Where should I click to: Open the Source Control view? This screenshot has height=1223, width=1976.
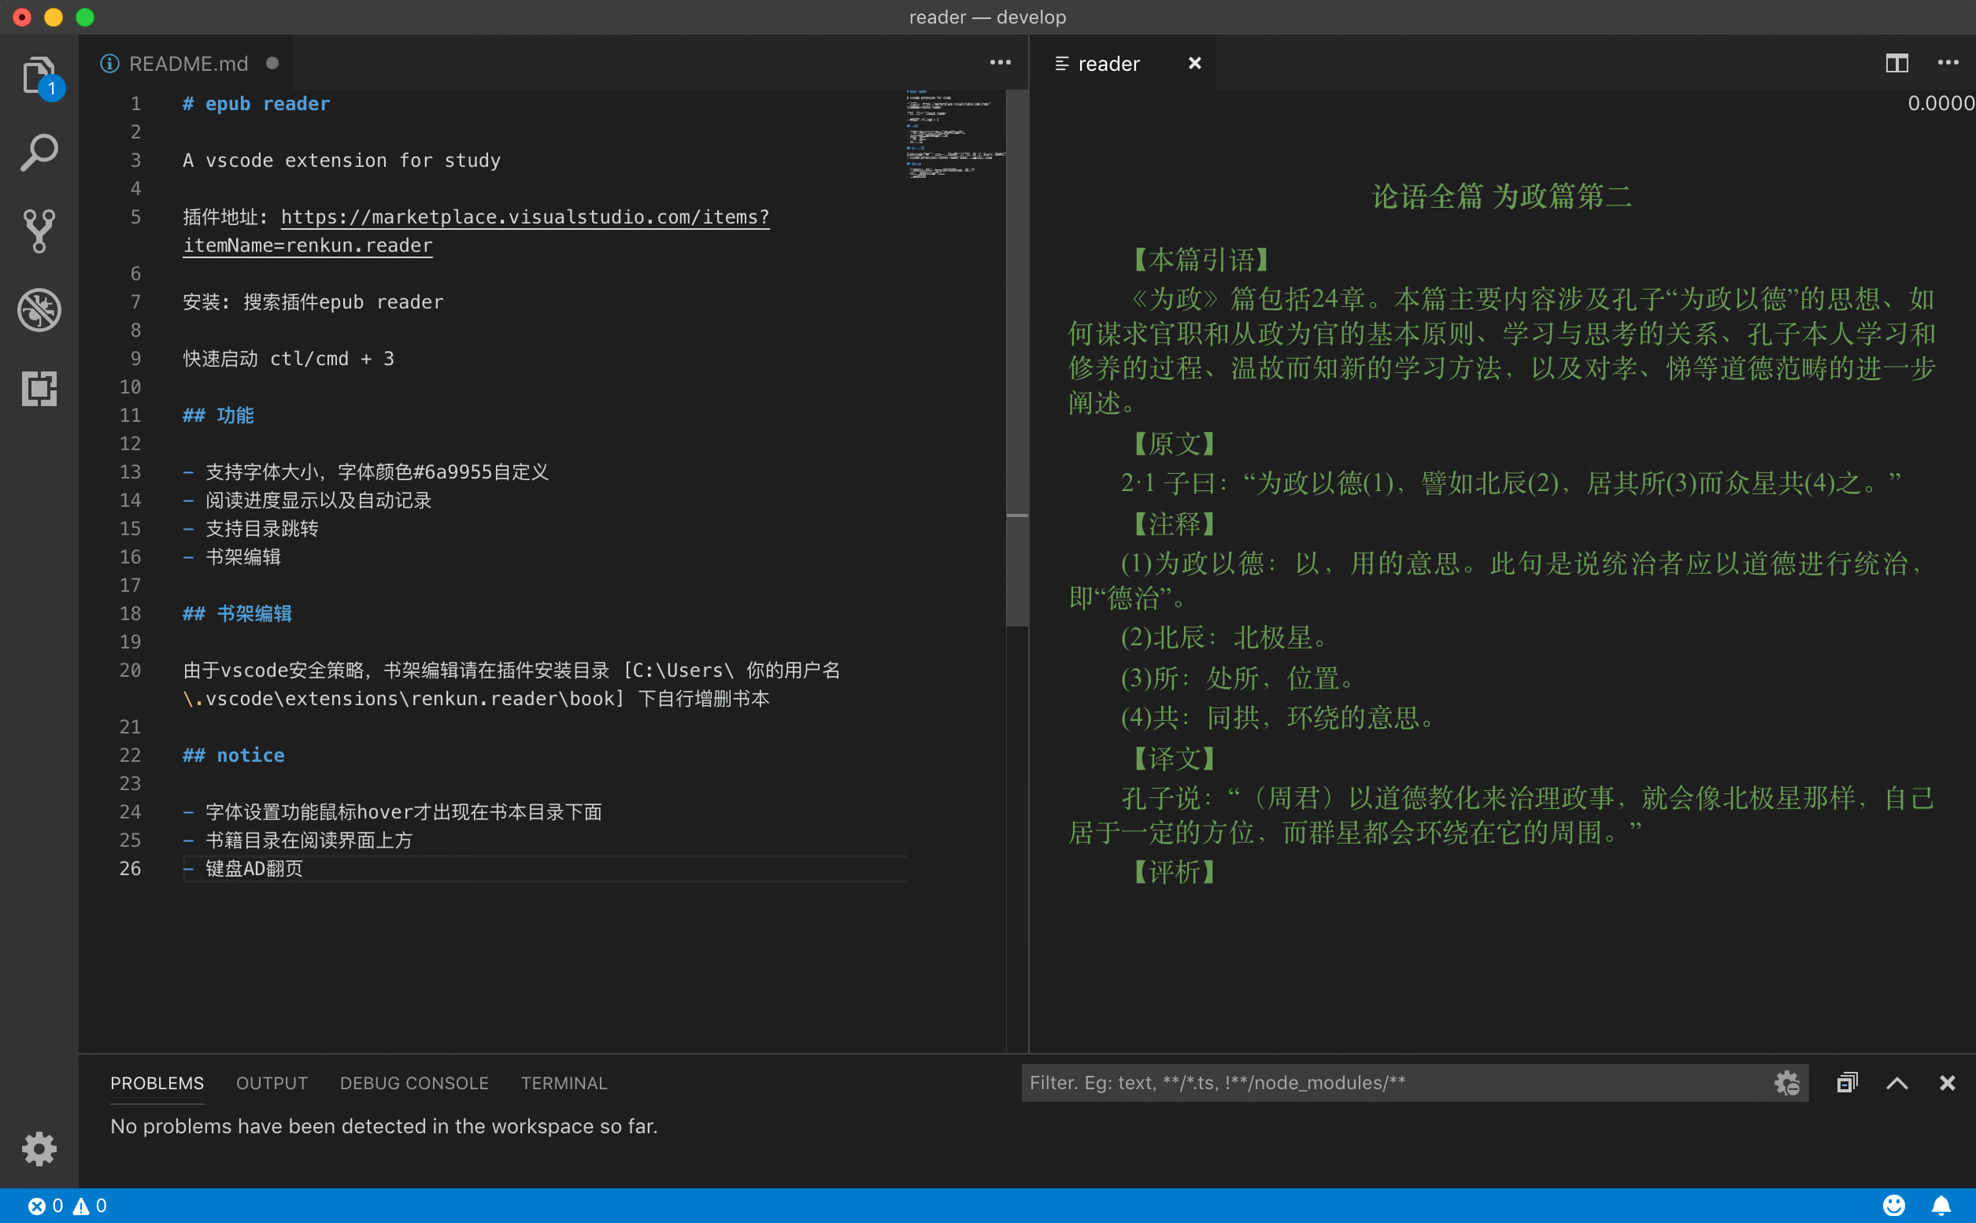coord(39,231)
